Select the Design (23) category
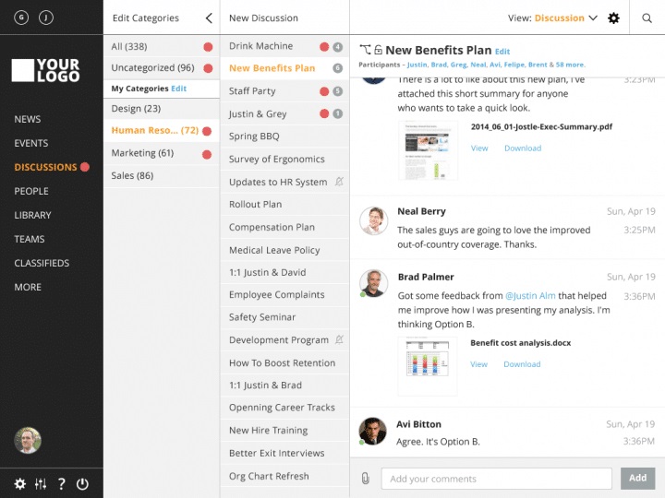This screenshot has height=498, width=665. coord(162,109)
